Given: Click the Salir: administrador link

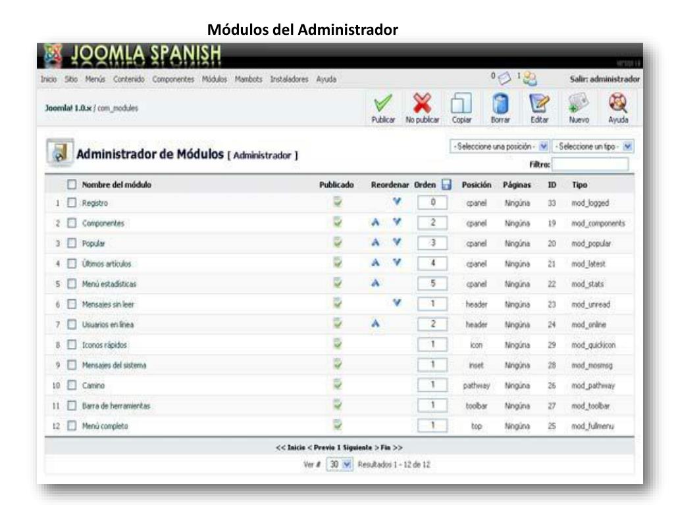Looking at the screenshot, I should click(x=605, y=79).
